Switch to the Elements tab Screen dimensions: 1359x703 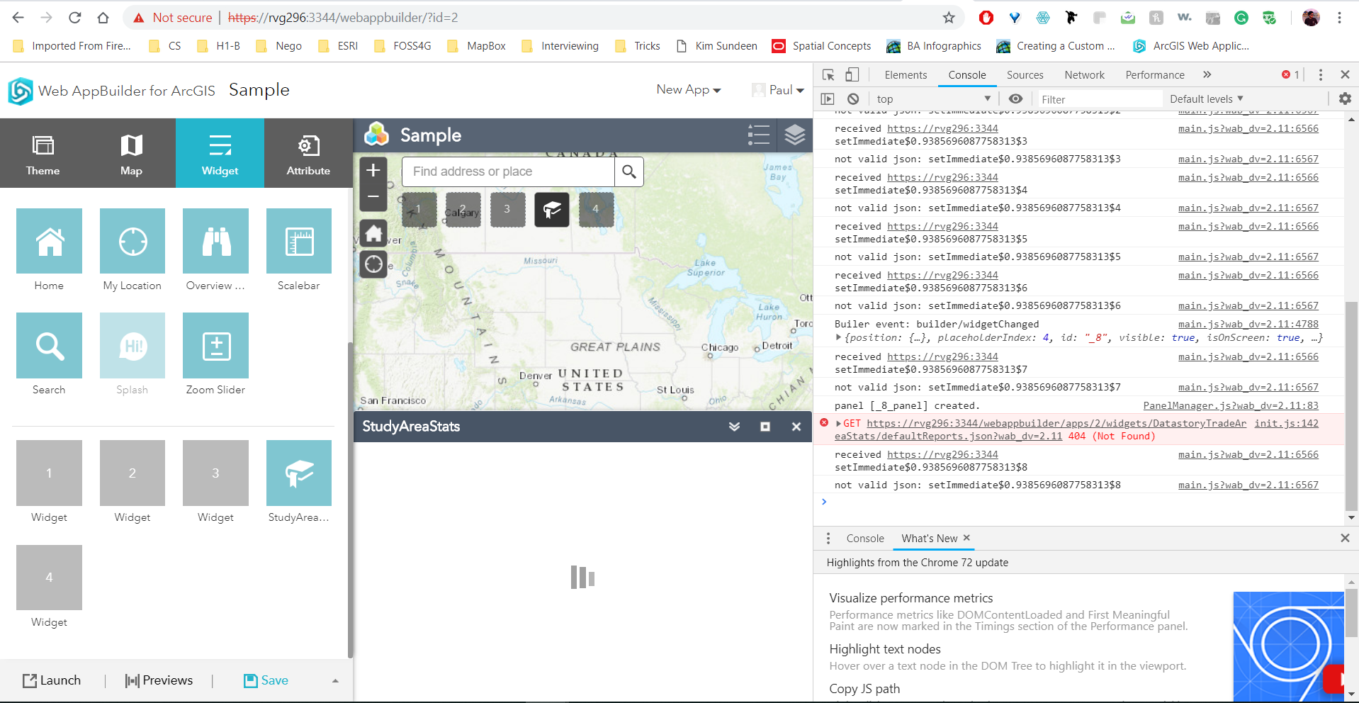[x=906, y=75]
